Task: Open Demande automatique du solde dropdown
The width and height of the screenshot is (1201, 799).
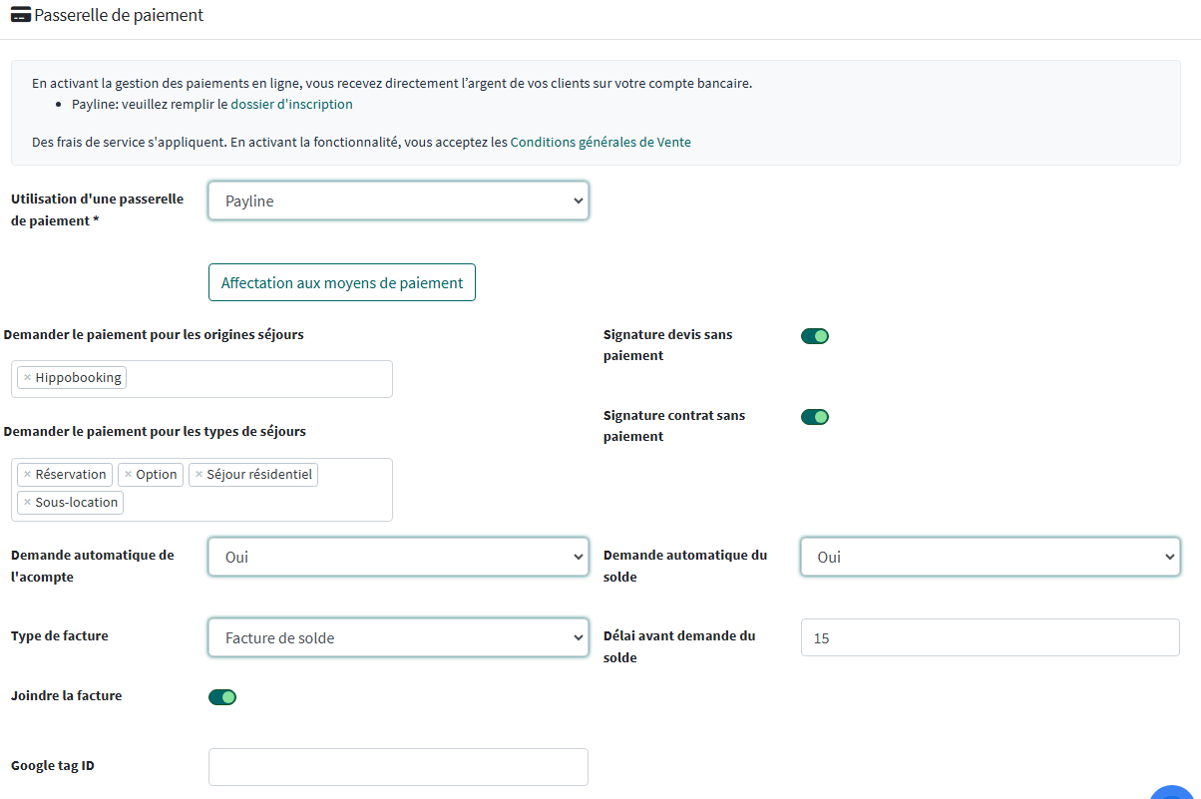Action: [990, 558]
